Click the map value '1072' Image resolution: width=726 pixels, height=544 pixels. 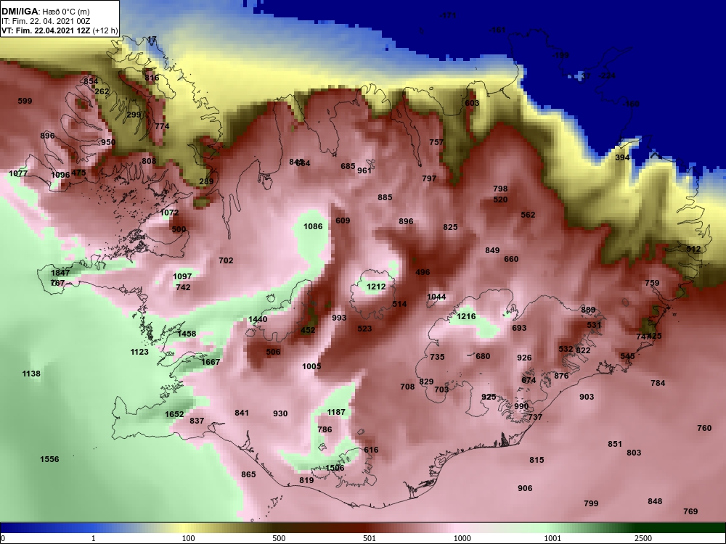pos(169,213)
